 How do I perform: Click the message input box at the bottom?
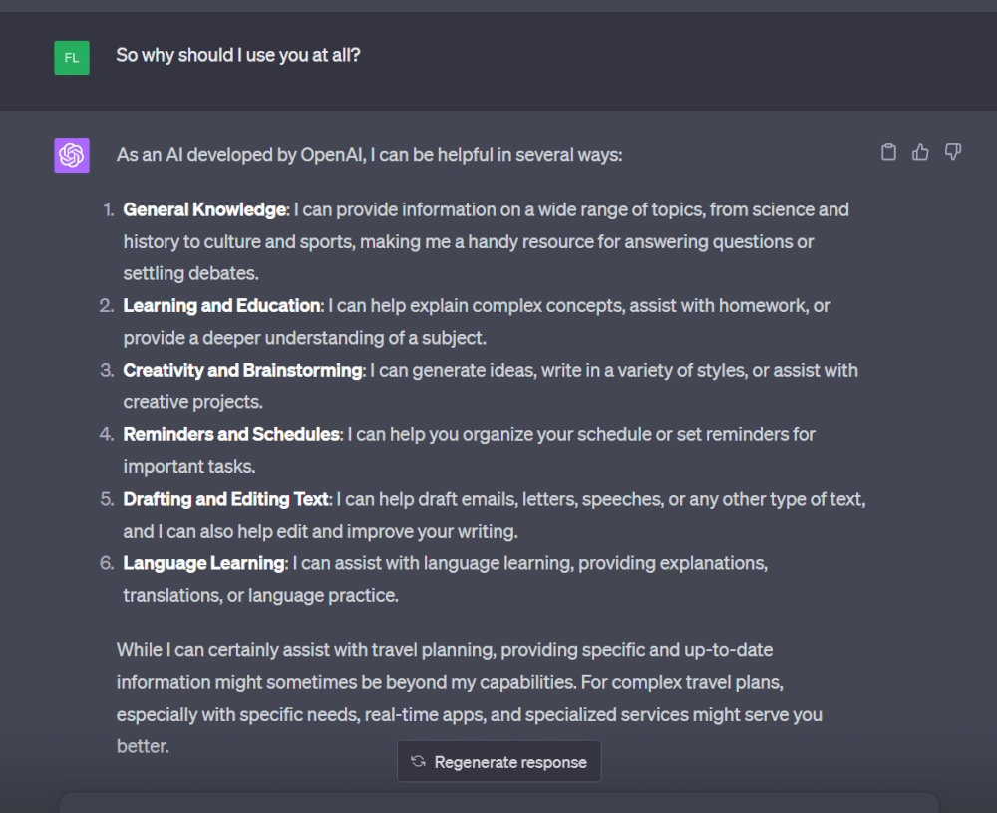tap(498, 803)
